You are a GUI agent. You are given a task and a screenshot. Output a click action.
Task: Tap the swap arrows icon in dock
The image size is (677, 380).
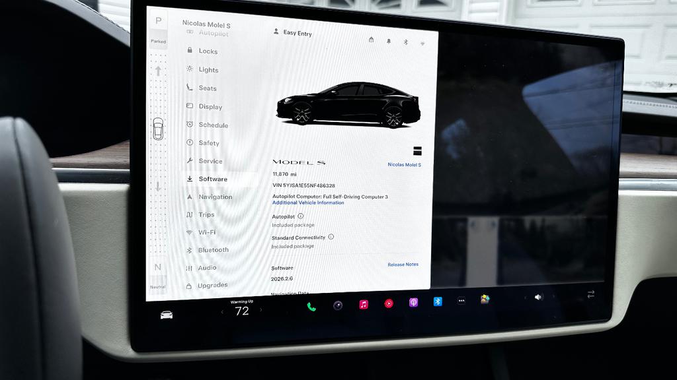(591, 294)
